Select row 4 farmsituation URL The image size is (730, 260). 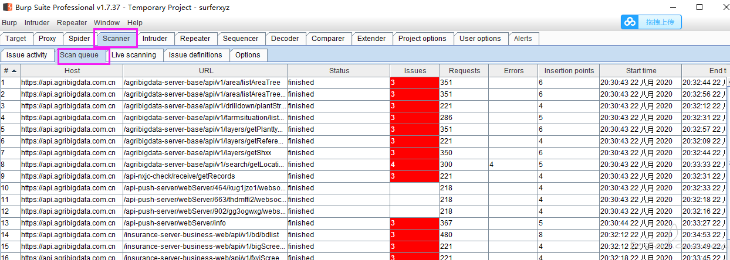click(205, 118)
